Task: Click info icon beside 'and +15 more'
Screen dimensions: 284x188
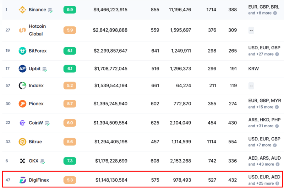Action: coord(277,107)
